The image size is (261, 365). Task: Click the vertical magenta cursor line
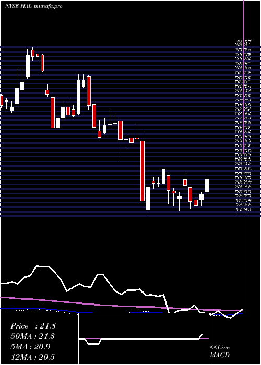243,155
